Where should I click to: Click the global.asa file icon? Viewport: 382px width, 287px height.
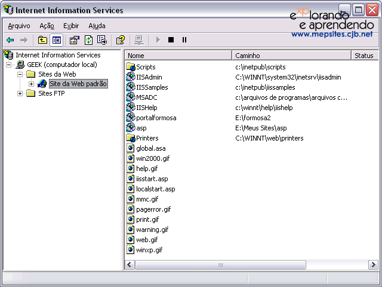pos(131,148)
